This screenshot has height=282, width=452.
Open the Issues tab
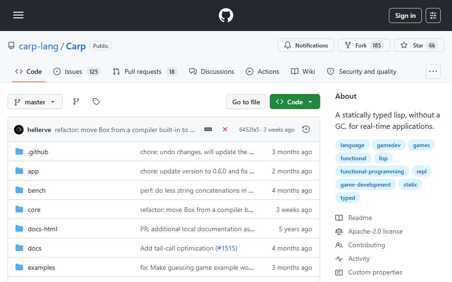[77, 71]
